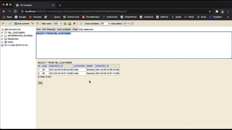Close the H2 Console tab
232x130 pixels.
click(53, 5)
